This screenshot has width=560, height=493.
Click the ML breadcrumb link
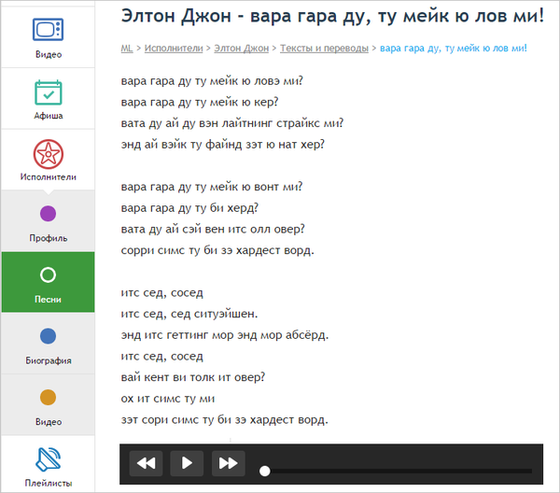(x=127, y=49)
